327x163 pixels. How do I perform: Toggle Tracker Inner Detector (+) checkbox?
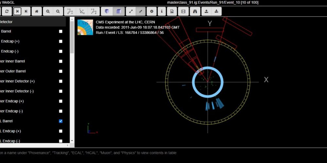(60, 81)
